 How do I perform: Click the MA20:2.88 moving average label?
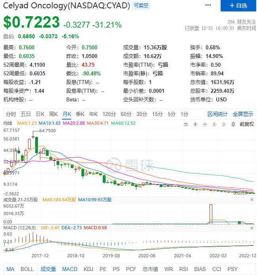(x=74, y=123)
